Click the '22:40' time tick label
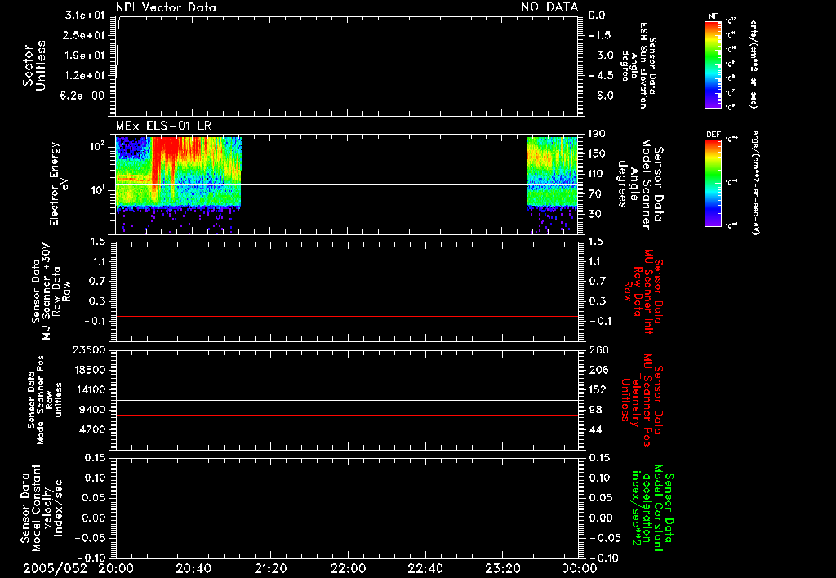 click(x=425, y=569)
